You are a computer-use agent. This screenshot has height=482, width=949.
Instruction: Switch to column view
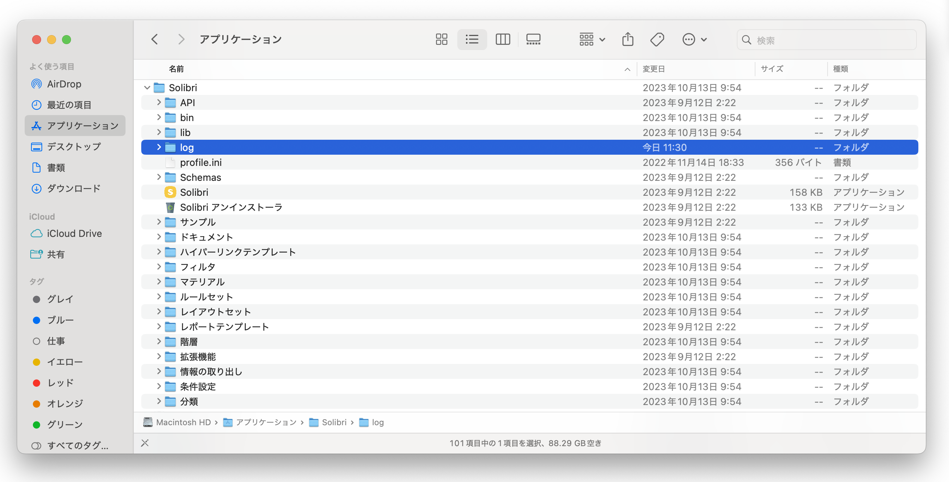[503, 39]
